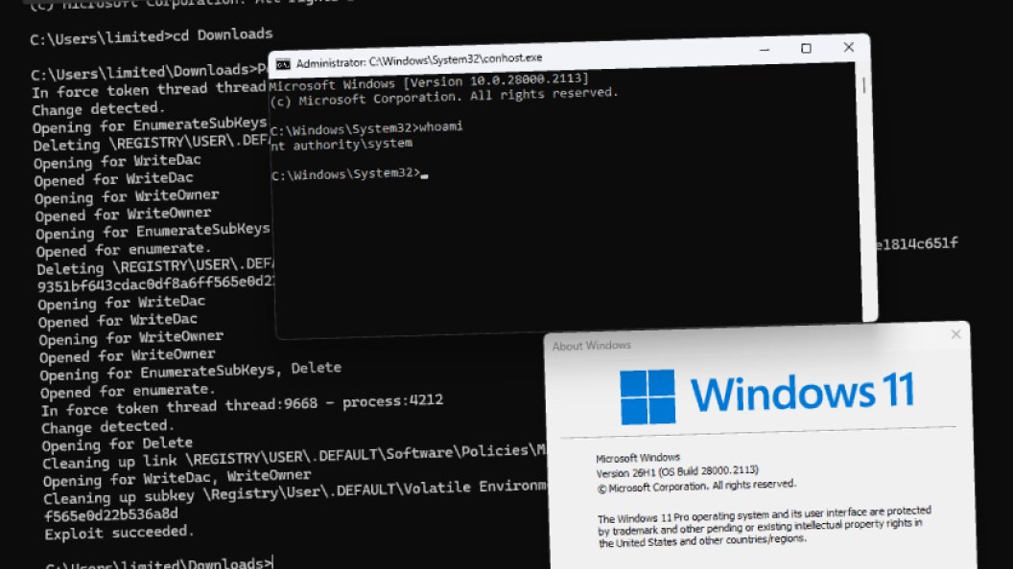Click 'Opening for Delete' line in background terminal
The width and height of the screenshot is (1013, 569).
[117, 444]
